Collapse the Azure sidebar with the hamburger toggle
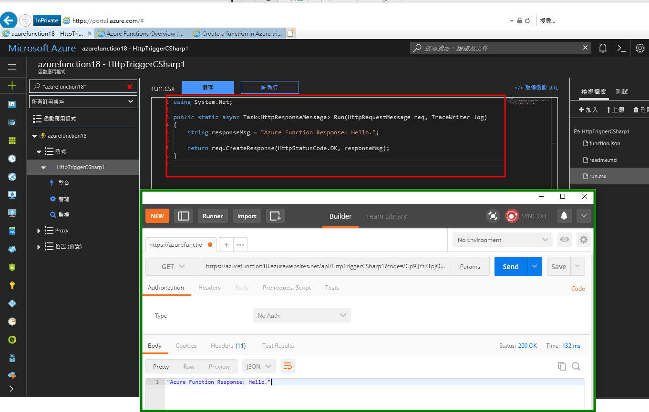 [13, 67]
